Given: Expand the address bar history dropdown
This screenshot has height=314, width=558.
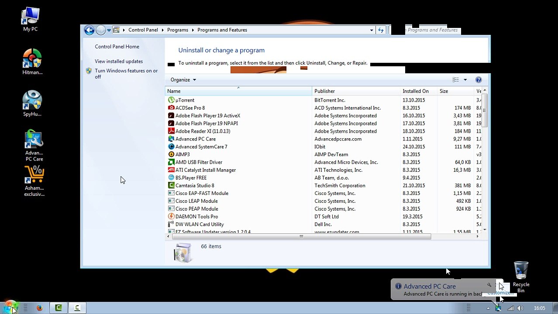Looking at the screenshot, I should (x=372, y=30).
